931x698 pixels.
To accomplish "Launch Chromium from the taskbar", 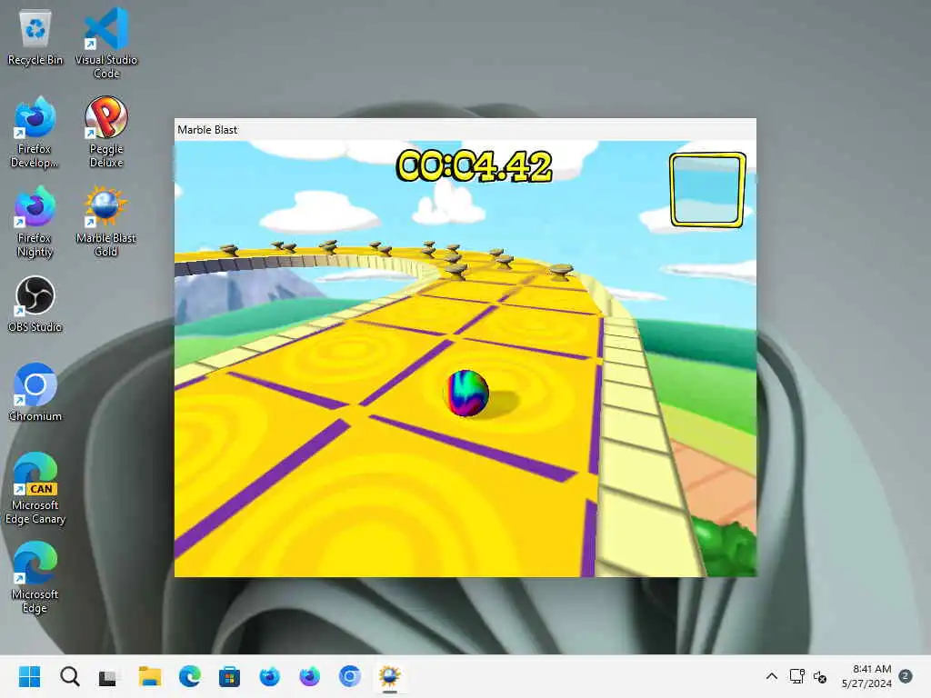I will [350, 676].
